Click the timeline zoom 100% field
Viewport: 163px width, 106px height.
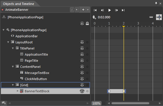click(x=96, y=103)
